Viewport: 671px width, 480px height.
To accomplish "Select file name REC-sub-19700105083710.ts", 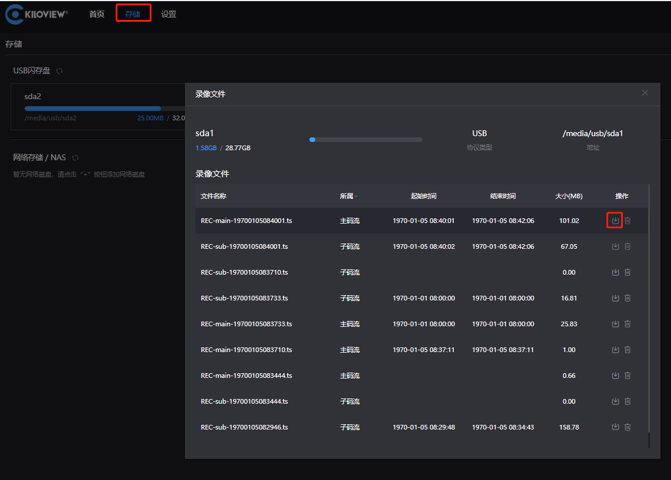I will [244, 272].
